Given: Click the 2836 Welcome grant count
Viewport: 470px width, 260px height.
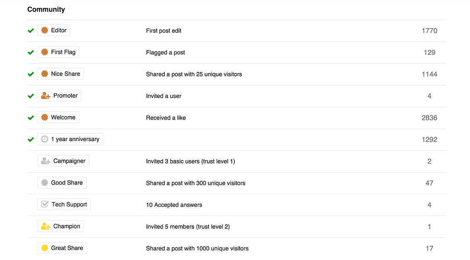Looking at the screenshot, I should coord(429,118).
